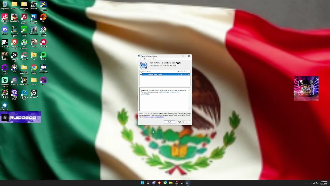Open taskbar Search
330x186 pixels.
148,183
